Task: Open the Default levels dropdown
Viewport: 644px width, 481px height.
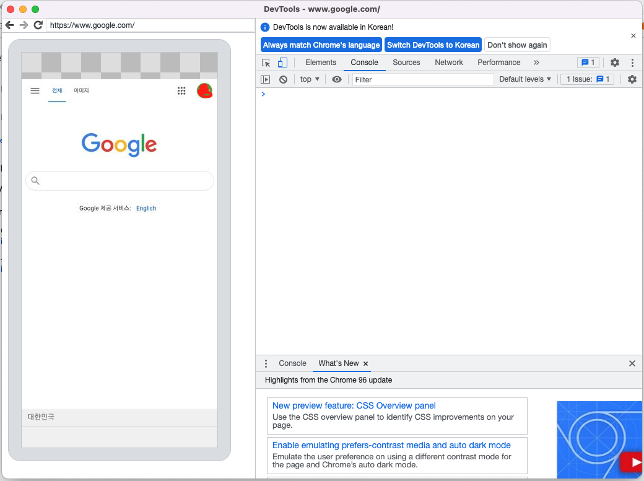Action: 525,79
